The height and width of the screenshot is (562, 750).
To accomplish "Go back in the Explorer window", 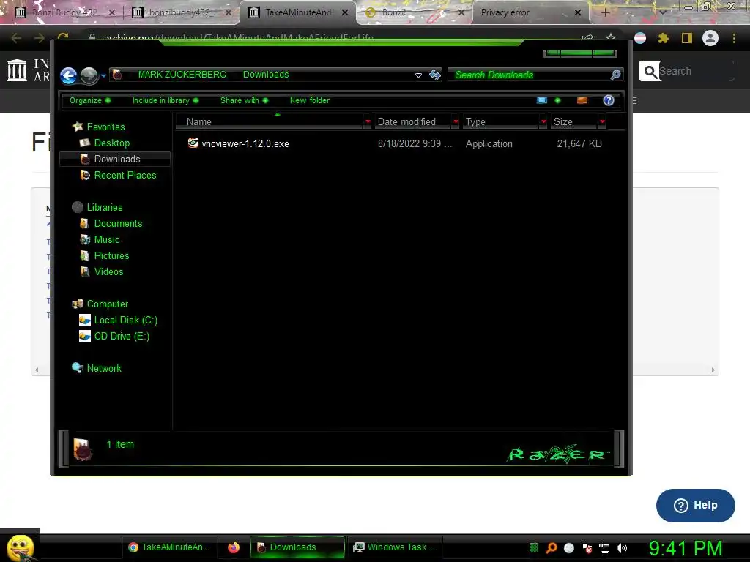I will coord(69,75).
